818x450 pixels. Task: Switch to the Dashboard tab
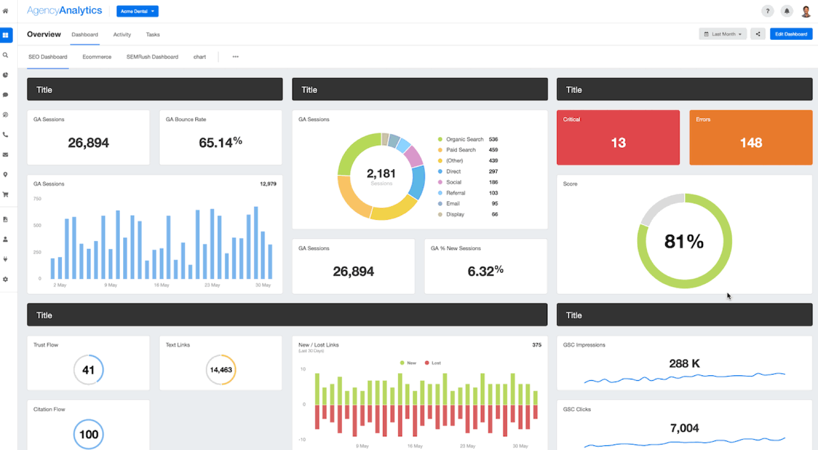coord(85,35)
